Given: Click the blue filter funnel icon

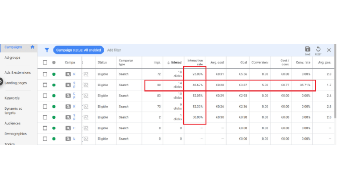Looking at the screenshot, I should click(47, 50).
